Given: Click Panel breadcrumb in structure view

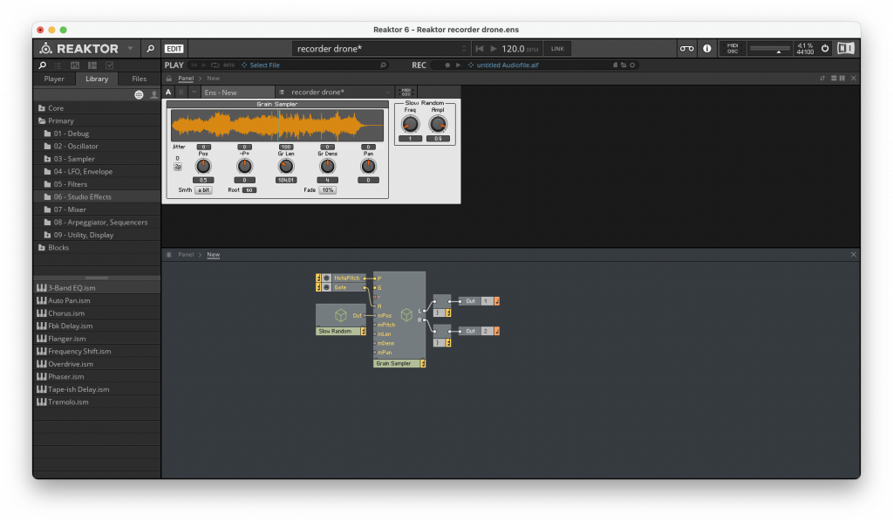Looking at the screenshot, I should click(x=186, y=255).
